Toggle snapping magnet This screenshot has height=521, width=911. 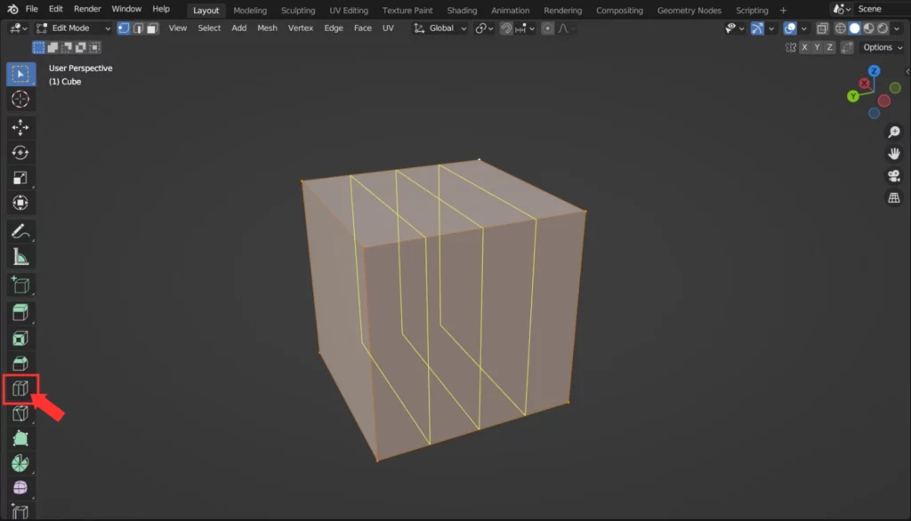(506, 28)
